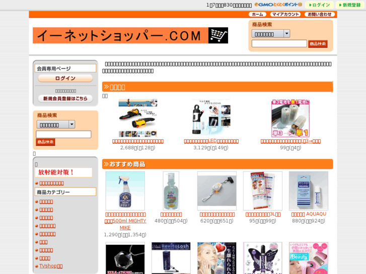
Task: Open the woman's face cosmetic ad image
Action: coord(217,258)
